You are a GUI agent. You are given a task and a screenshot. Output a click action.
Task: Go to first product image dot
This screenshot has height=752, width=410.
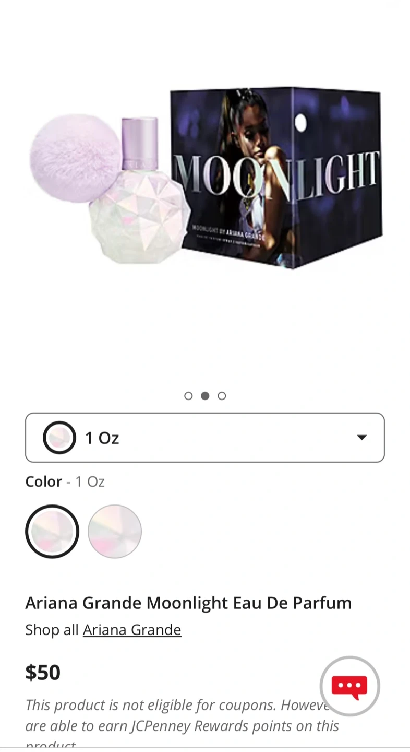click(188, 396)
